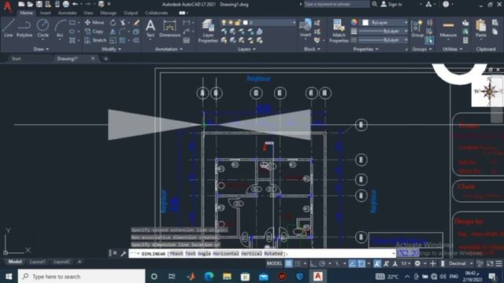Click the Copy tool in Modify panel
504x283 pixels.
(x=94, y=31)
